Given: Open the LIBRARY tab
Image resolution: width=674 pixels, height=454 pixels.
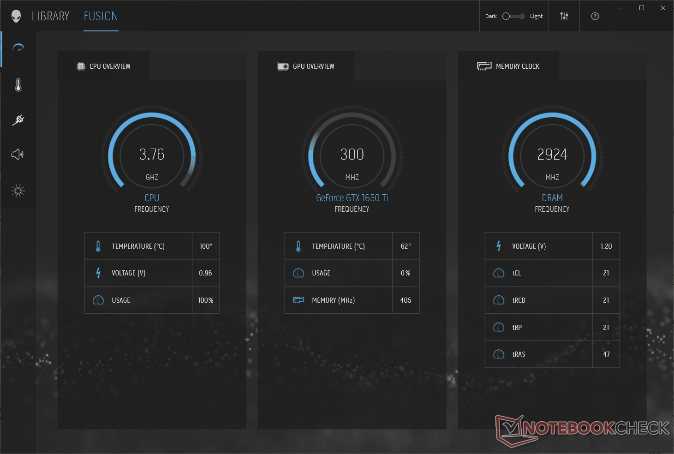Looking at the screenshot, I should coord(50,16).
